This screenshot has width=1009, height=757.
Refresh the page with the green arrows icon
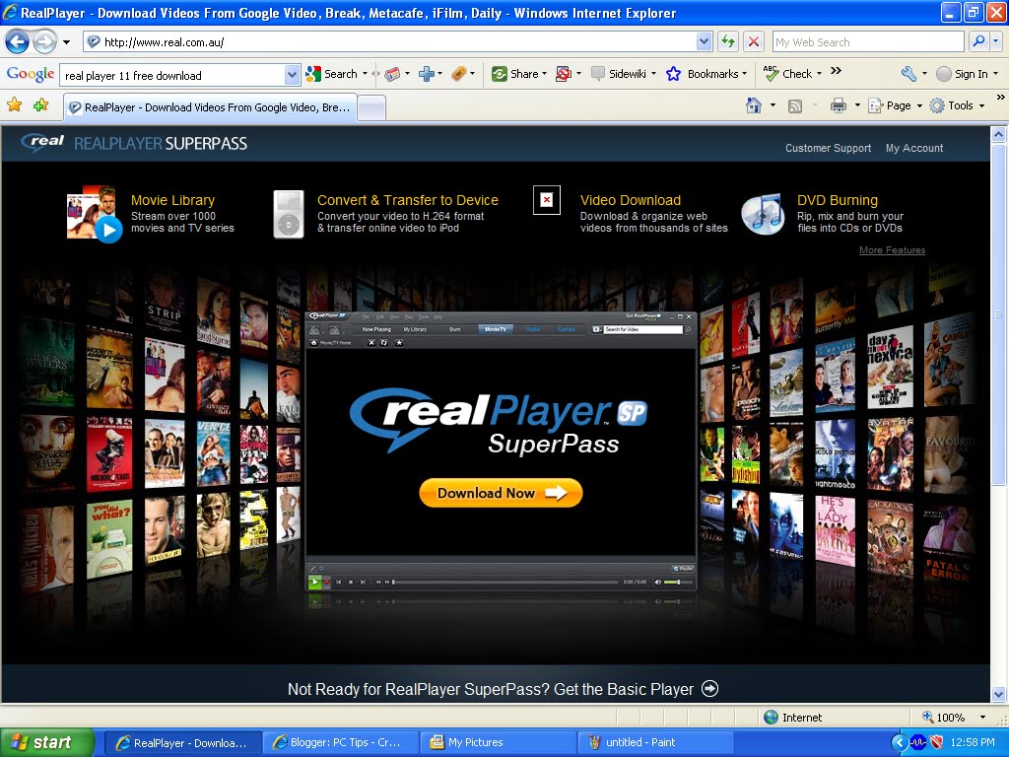click(x=728, y=41)
